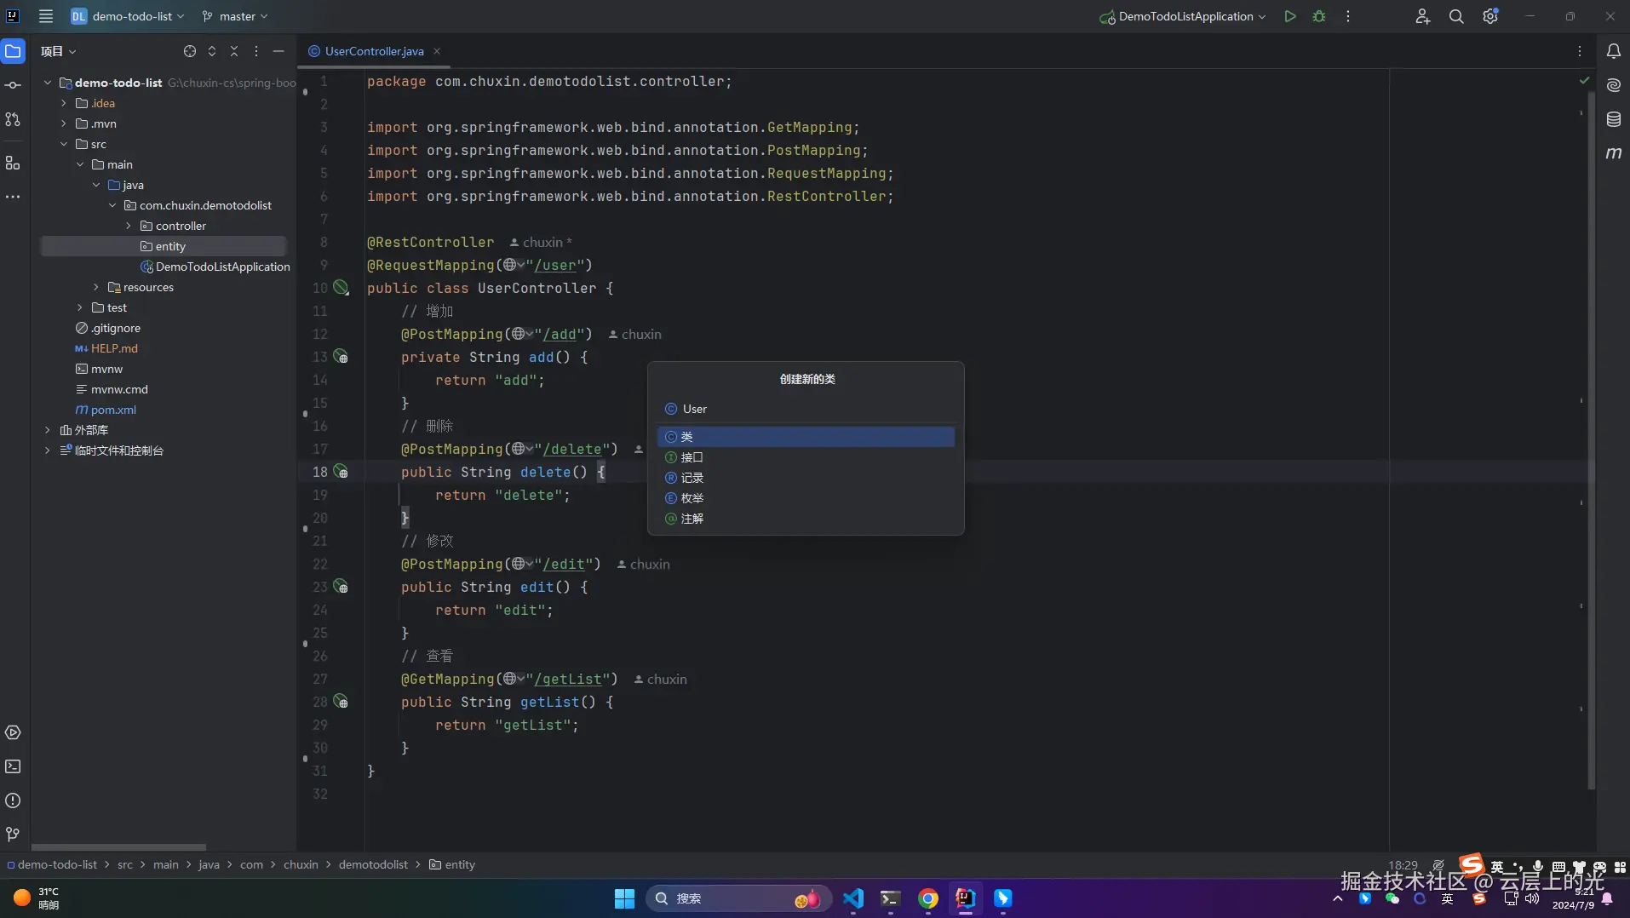The image size is (1630, 918).
Task: Select HELP.md in project tree
Action: 106,348
